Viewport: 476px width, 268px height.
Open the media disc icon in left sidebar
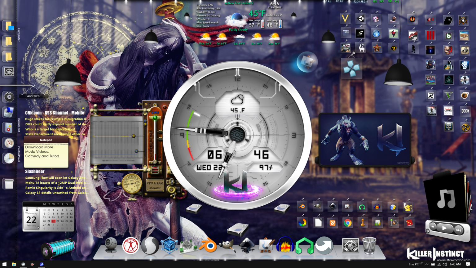(x=9, y=97)
